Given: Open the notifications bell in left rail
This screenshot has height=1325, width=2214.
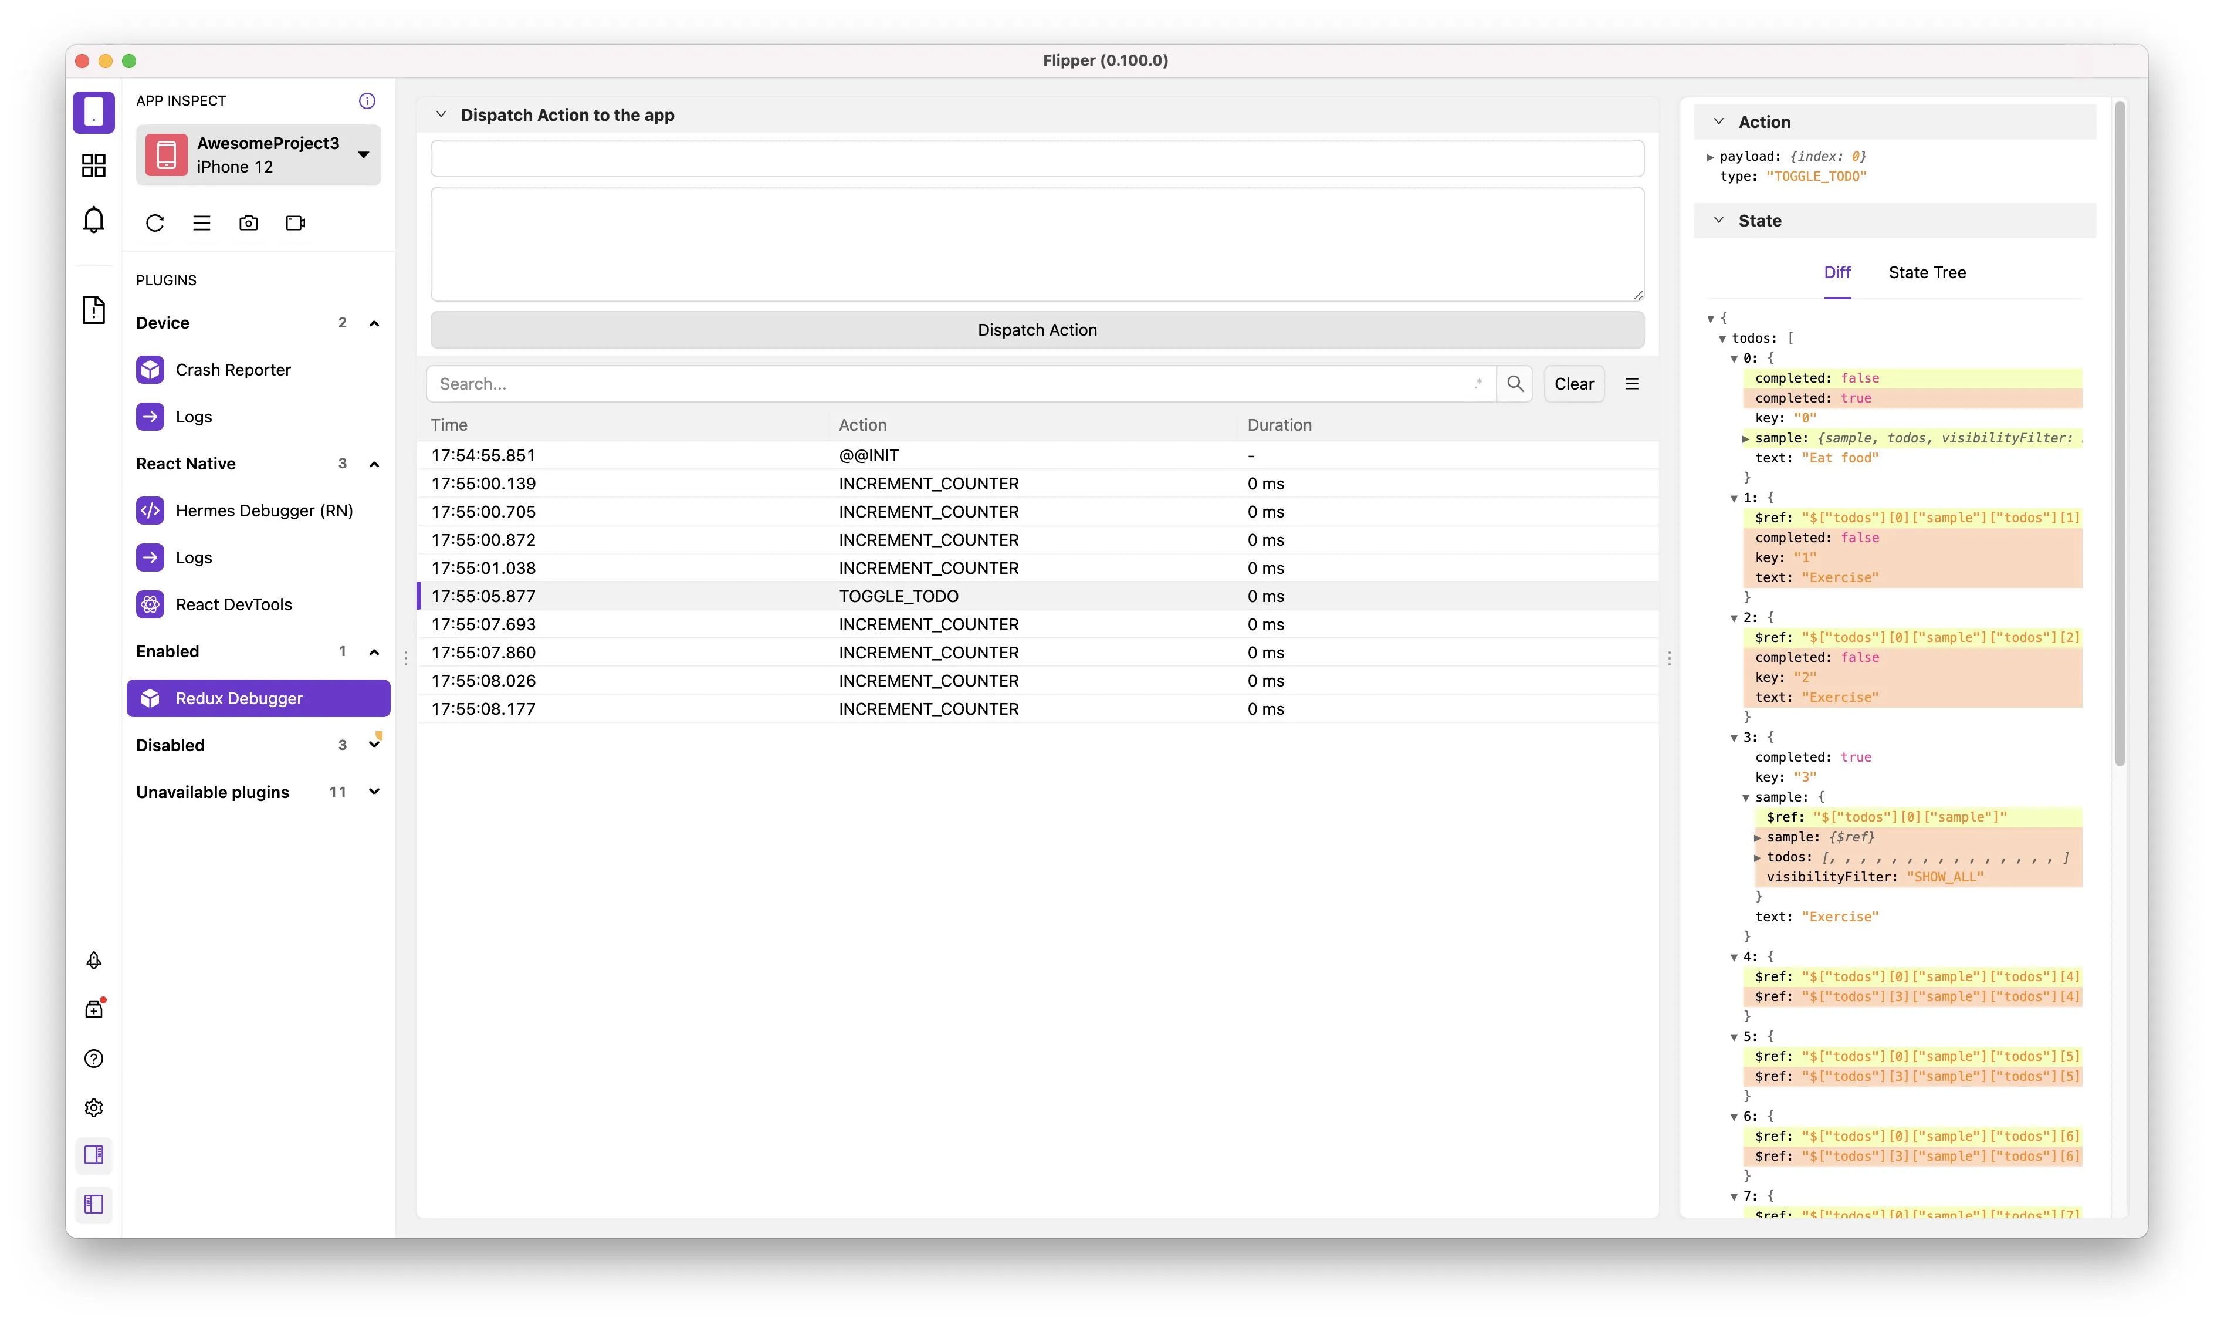Looking at the screenshot, I should 94,219.
